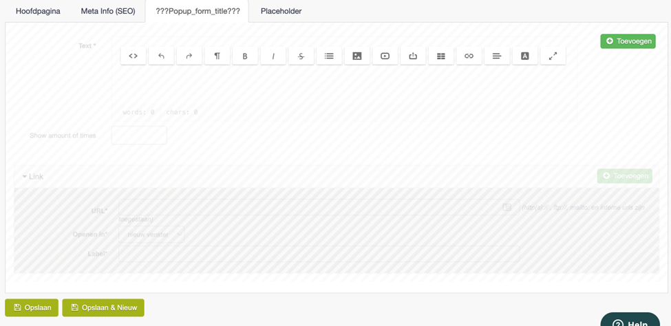The image size is (671, 326).
Task: Insert a table in the editor
Action: tap(441, 56)
